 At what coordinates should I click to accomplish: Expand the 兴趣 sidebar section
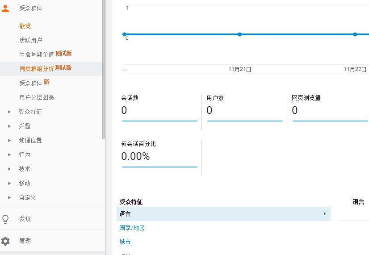point(9,126)
